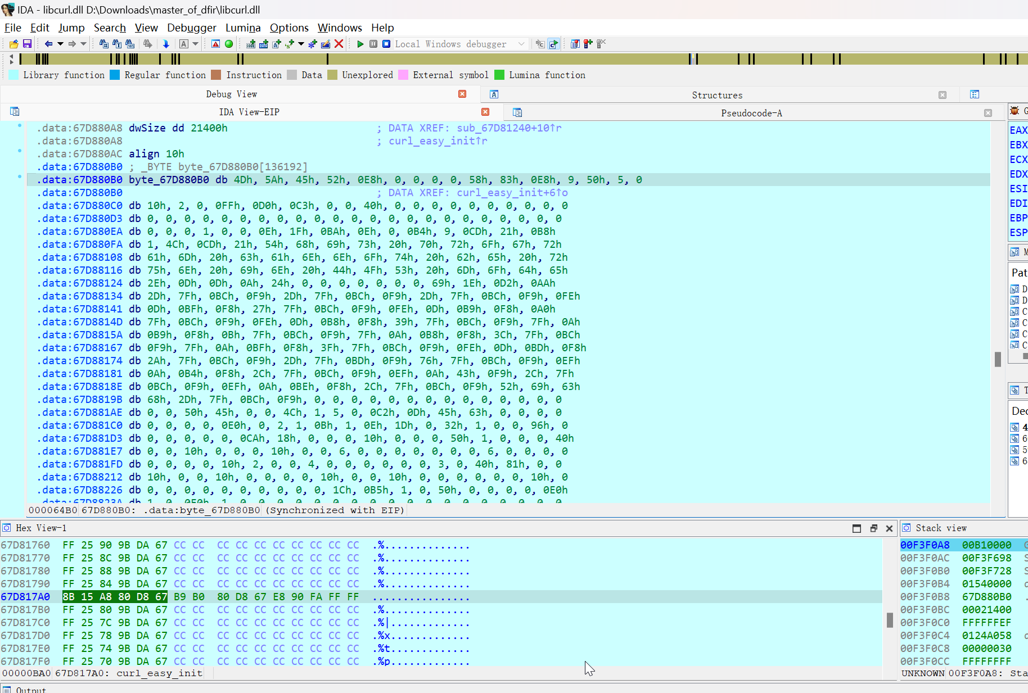The height and width of the screenshot is (693, 1028).
Task: Select the IDA View-EIP tab
Action: pos(249,112)
